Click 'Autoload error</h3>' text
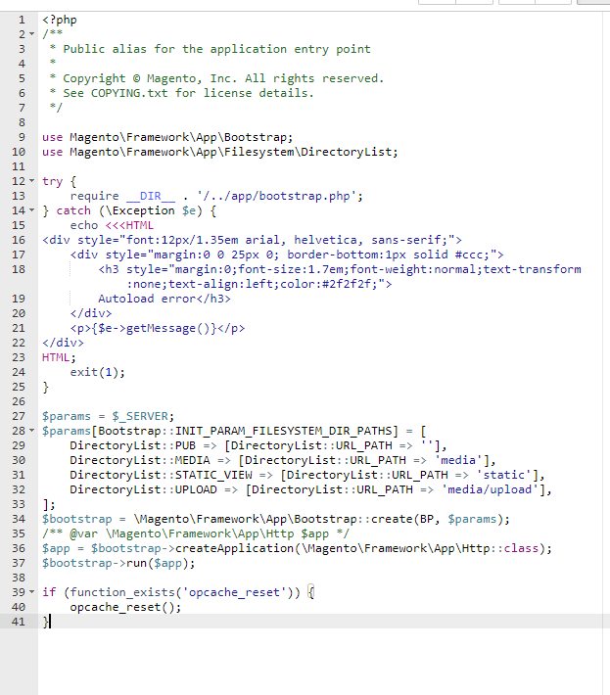610x695 pixels. pos(164,299)
